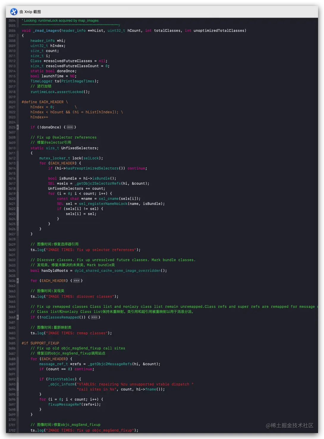Click gutter fold marker at line 3525
The width and height of the screenshot is (324, 439).
click(18, 127)
